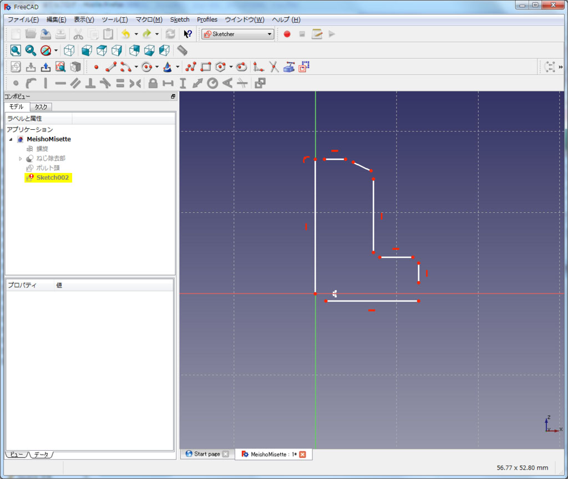Click the Undo arrow icon
Viewport: 568px width, 479px height.
point(126,34)
